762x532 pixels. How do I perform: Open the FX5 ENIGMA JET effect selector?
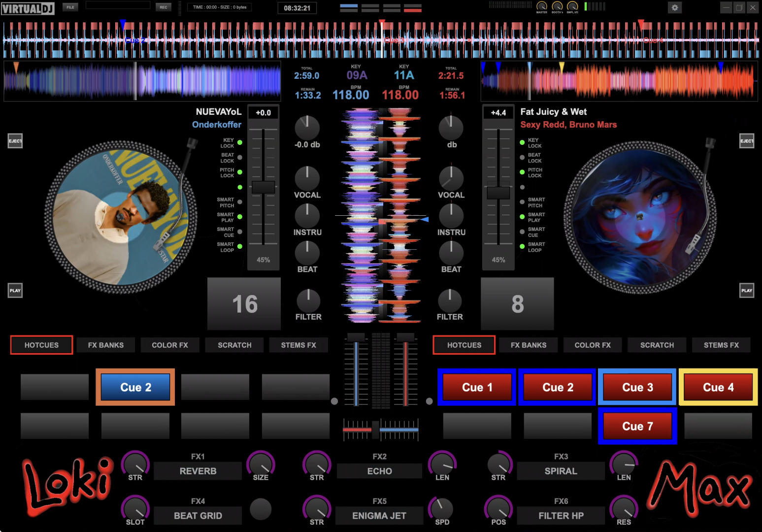379,516
